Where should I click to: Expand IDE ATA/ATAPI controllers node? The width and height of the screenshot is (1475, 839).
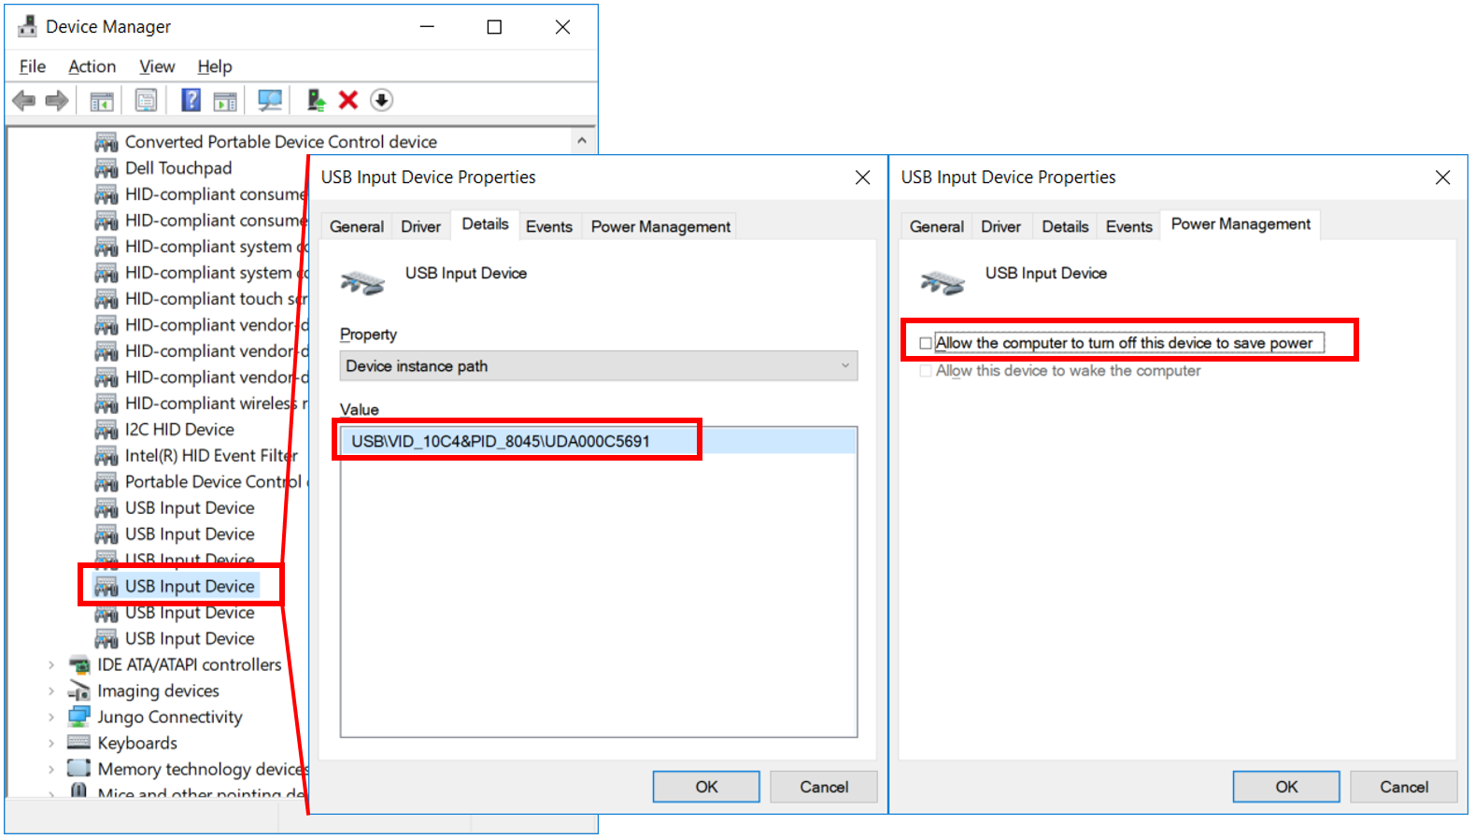coord(51,665)
